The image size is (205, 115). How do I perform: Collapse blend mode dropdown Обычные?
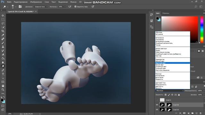(170, 91)
